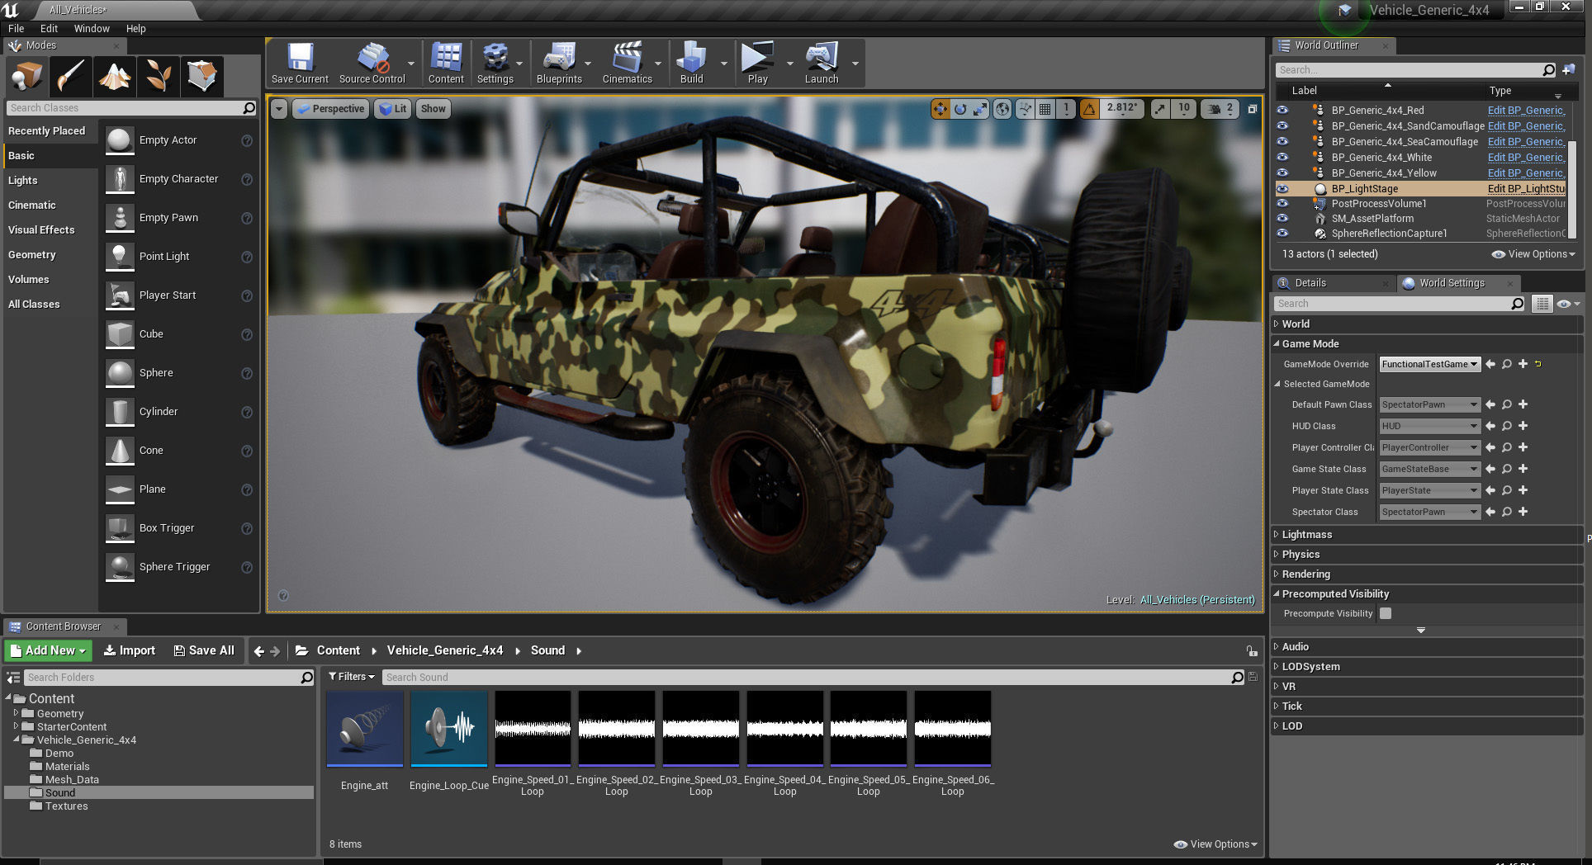Hide SphereReflectionCapture1 via eye icon
The width and height of the screenshot is (1592, 865).
pos(1282,233)
